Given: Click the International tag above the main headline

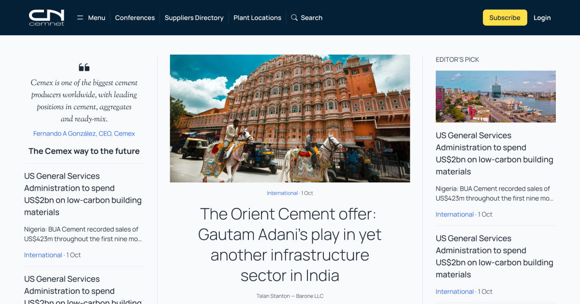Looking at the screenshot, I should coord(282,193).
